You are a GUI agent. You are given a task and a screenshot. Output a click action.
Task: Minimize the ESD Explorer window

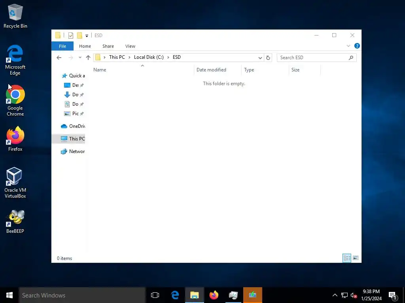[x=316, y=35]
